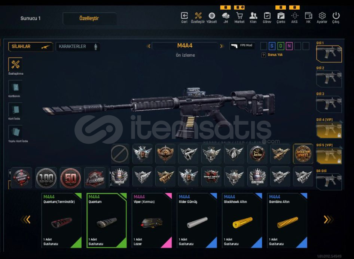Open the Çanta inventory icon
Viewport: 354px width, 259px height.
click(281, 16)
